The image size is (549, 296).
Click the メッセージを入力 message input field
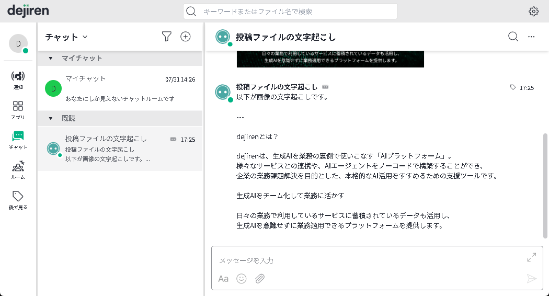[x=366, y=260]
